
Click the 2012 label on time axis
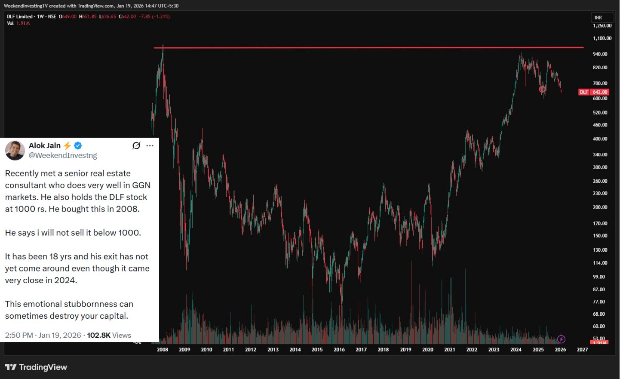click(x=251, y=350)
